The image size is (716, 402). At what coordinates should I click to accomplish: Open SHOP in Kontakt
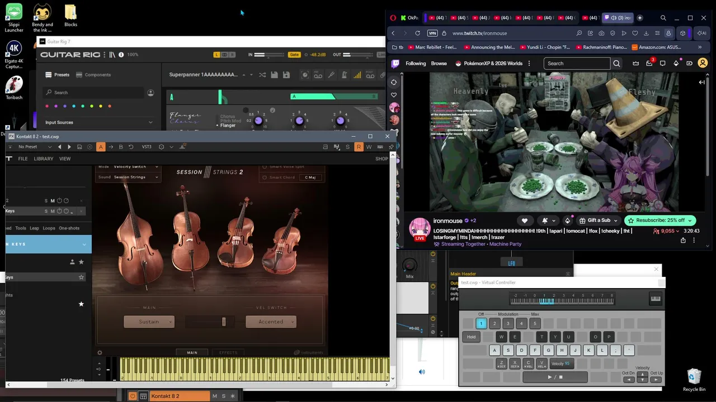pos(381,159)
